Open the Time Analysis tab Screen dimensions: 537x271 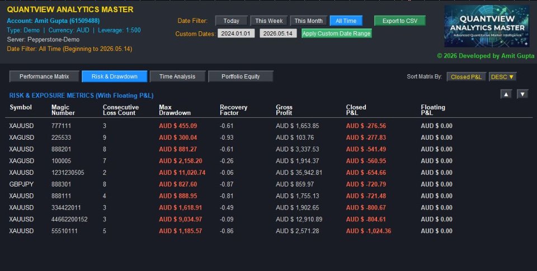pyautogui.click(x=177, y=77)
